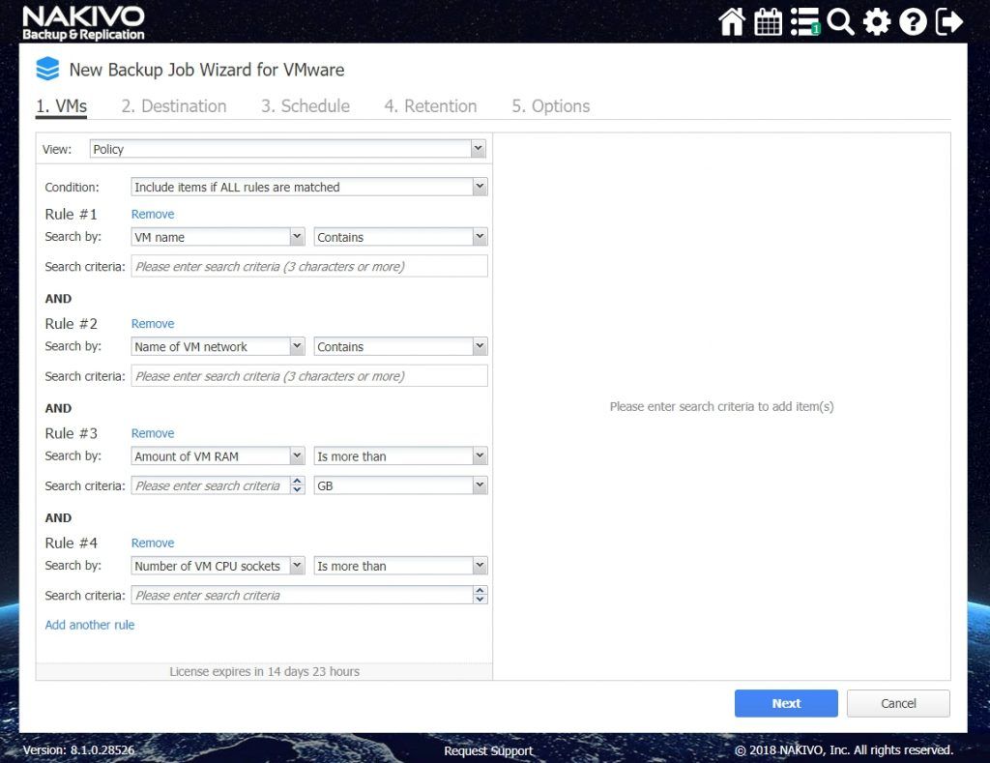The image size is (990, 763).
Task: Open the calendar view icon
Action: point(768,21)
